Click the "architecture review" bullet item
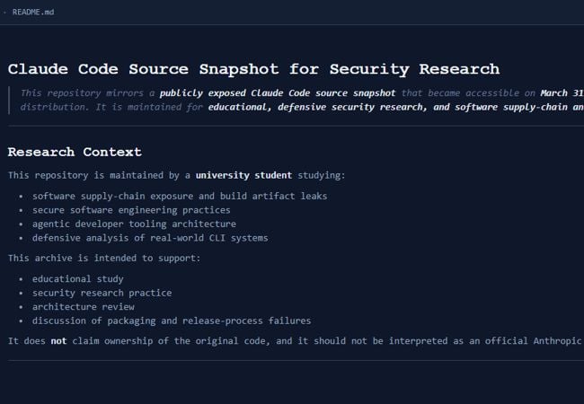584x404 pixels. (x=84, y=306)
